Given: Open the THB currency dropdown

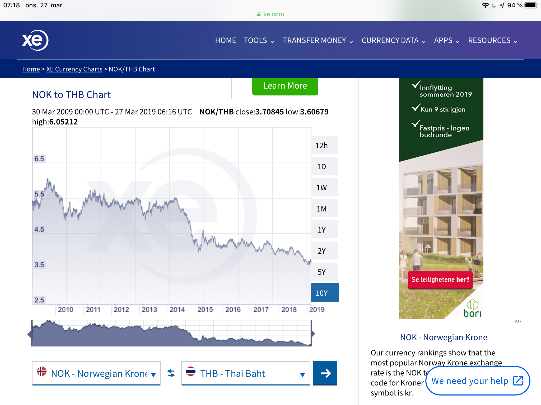Looking at the screenshot, I should [245, 373].
